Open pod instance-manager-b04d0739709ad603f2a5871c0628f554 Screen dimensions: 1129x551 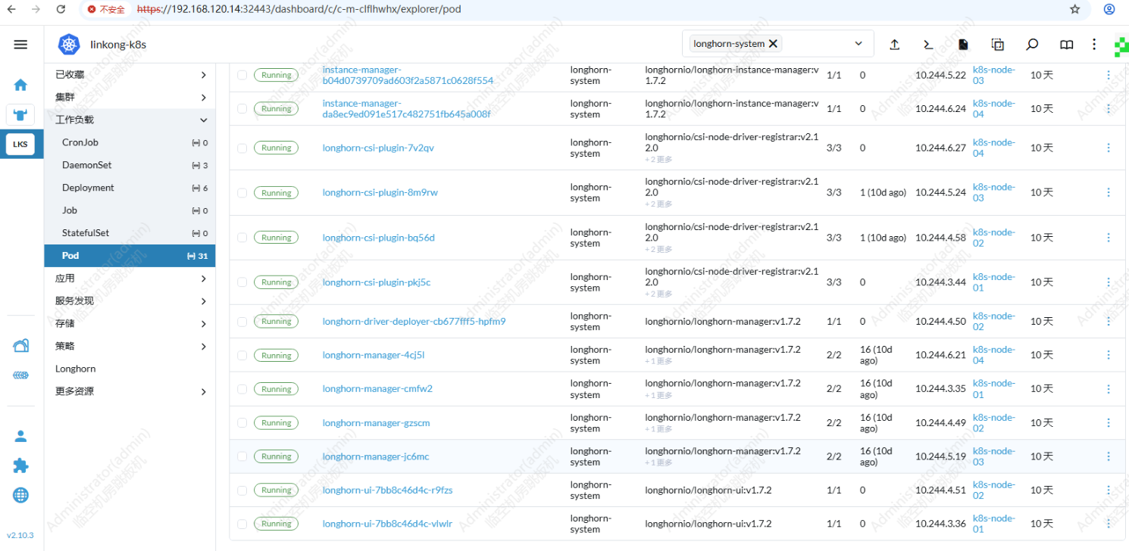coord(408,75)
